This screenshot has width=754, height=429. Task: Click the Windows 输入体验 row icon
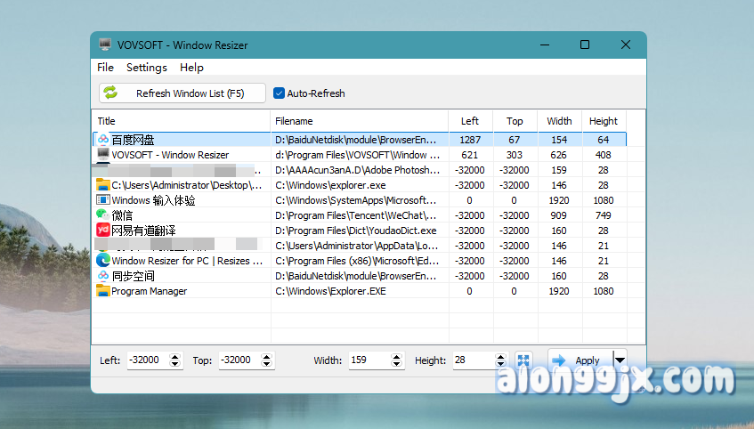tap(103, 200)
